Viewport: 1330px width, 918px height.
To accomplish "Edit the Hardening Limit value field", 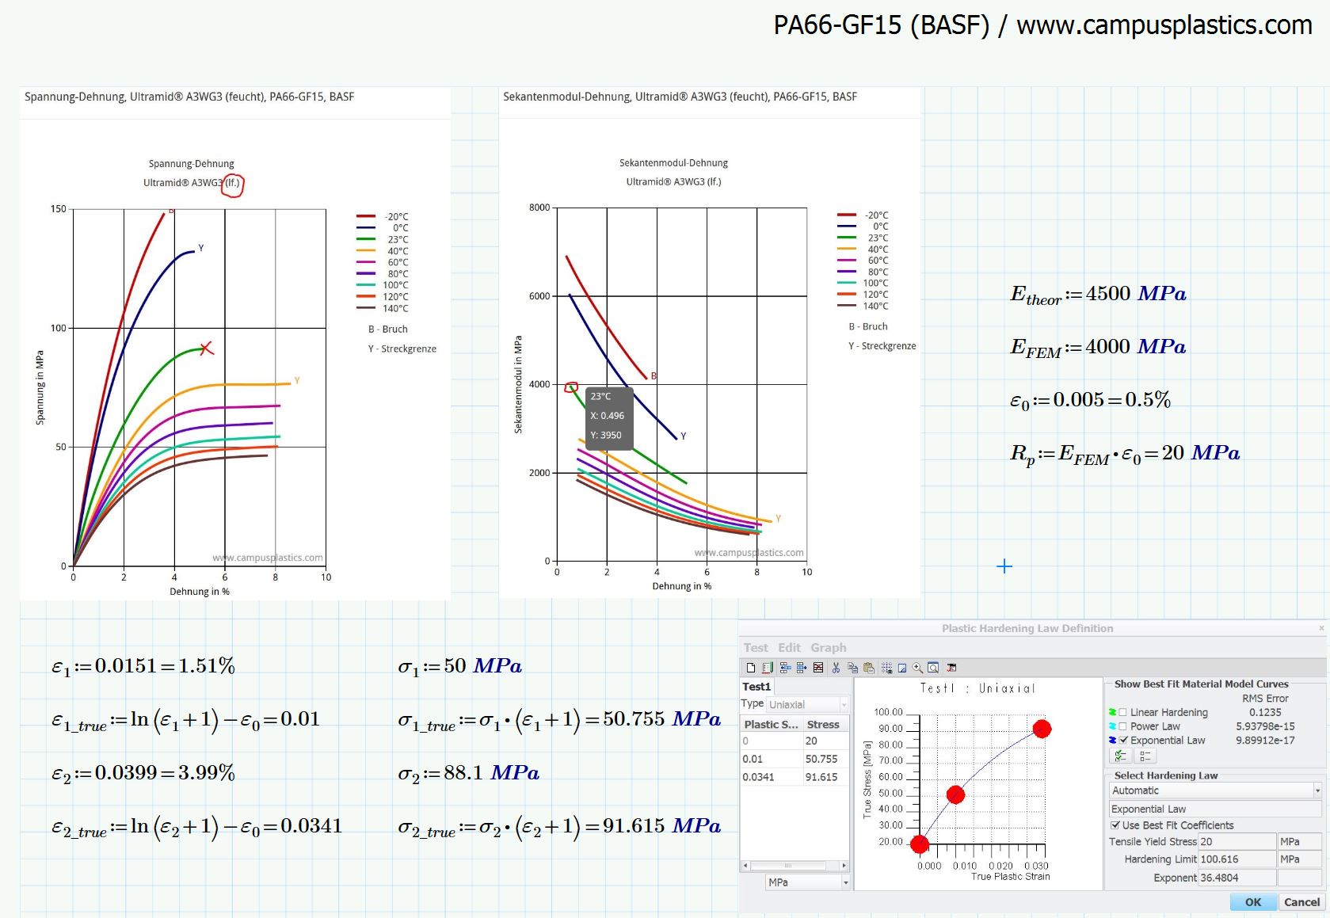I will pos(1237,859).
